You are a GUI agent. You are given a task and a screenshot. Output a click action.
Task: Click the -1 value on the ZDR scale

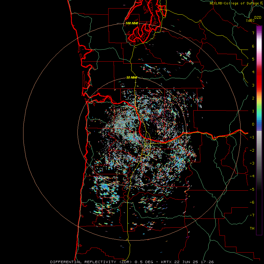point(252,137)
